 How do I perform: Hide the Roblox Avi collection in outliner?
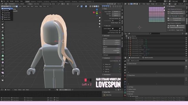click(x=186, y=38)
